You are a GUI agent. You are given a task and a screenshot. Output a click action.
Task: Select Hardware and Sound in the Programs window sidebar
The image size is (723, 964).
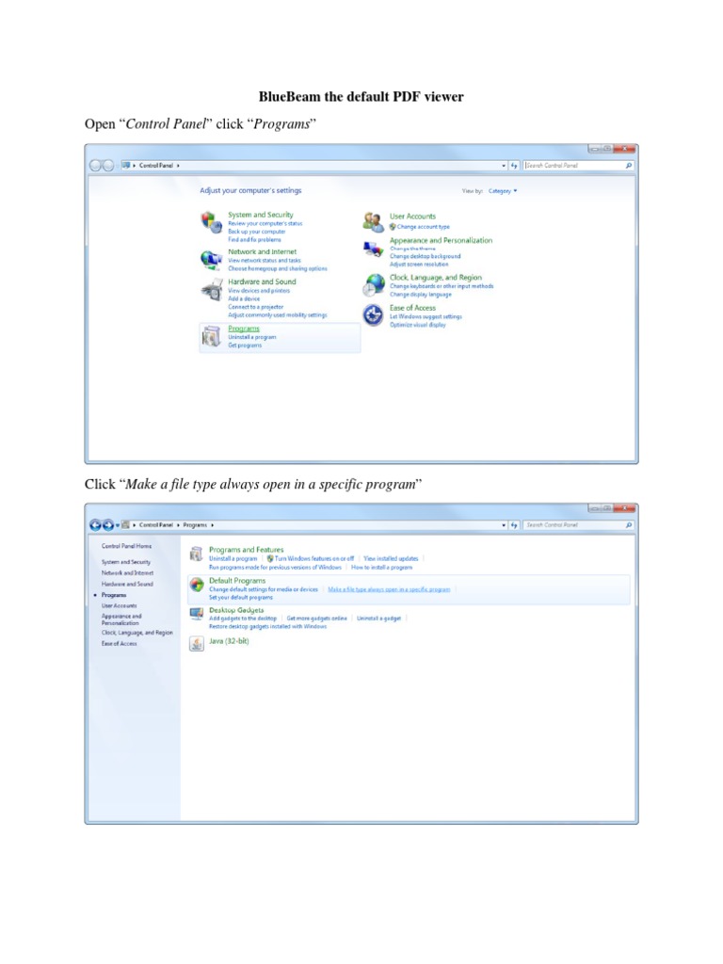127,584
